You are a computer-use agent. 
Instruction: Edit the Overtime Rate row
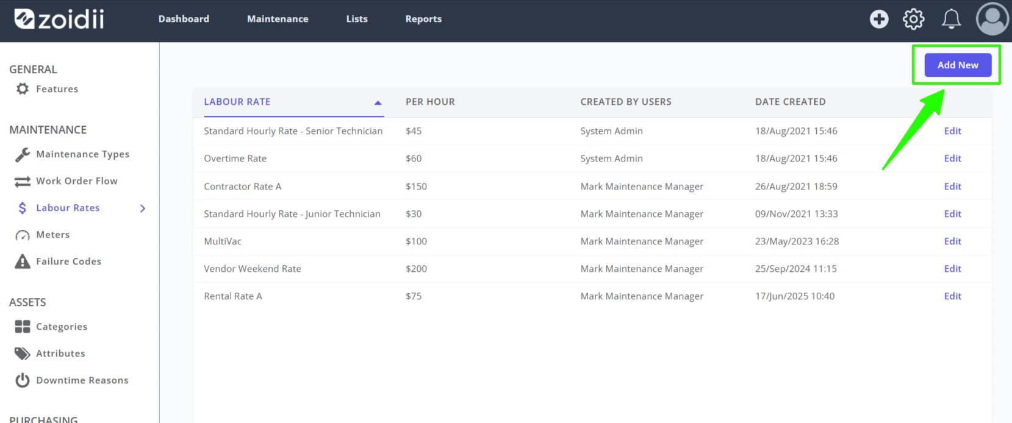coord(952,158)
